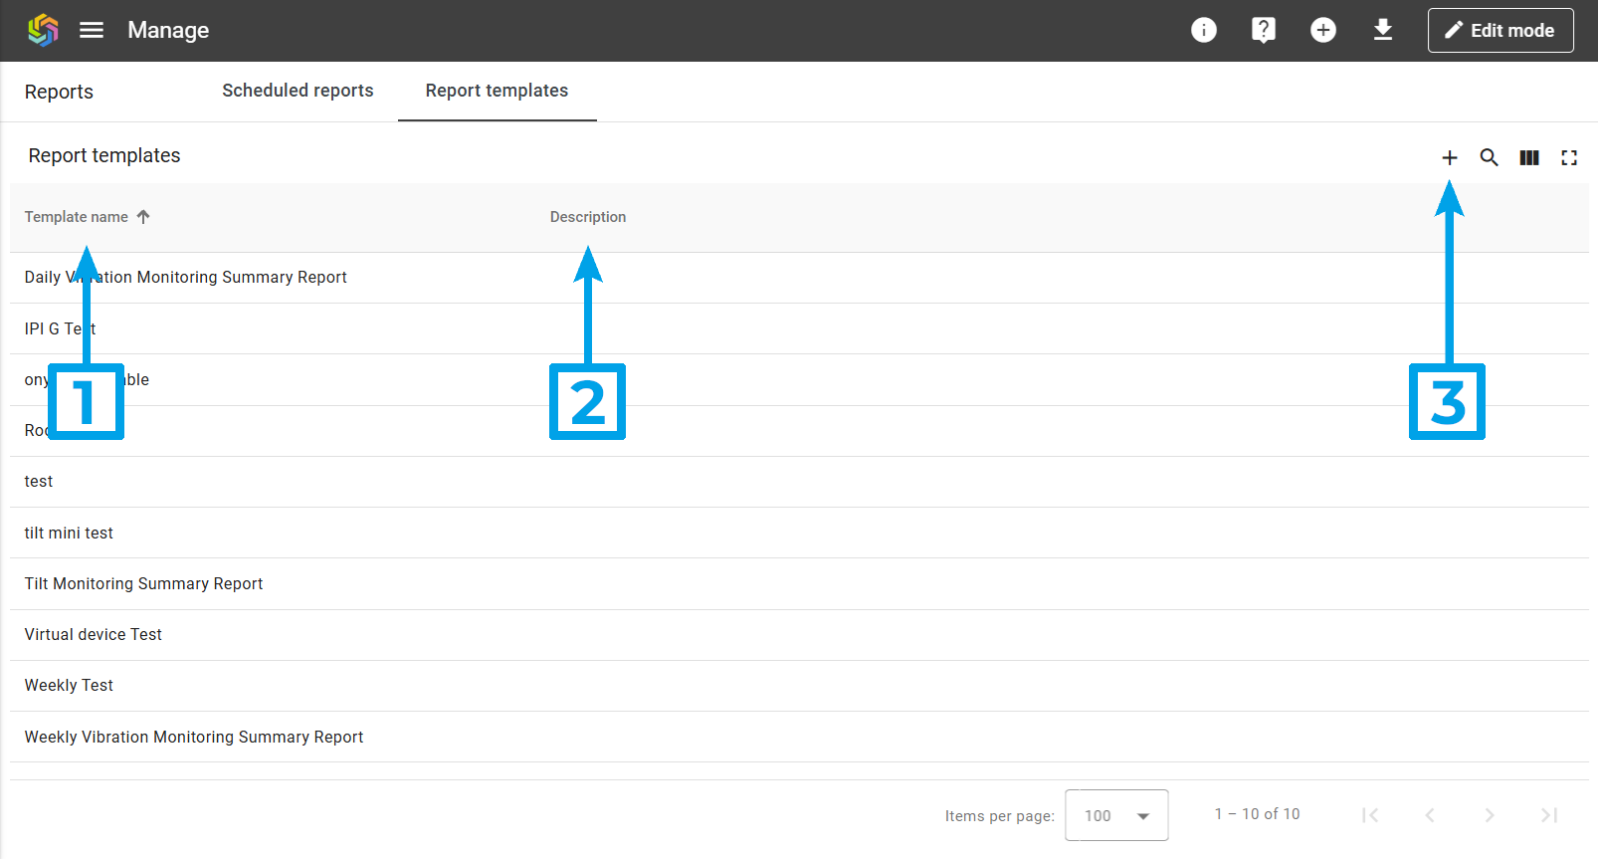Viewport: 1598px width, 859px height.
Task: Click the download icon in top bar
Action: [x=1383, y=30]
